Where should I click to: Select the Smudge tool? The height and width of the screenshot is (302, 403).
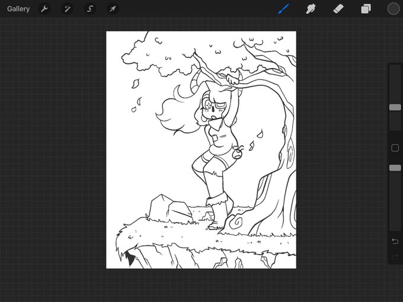(311, 9)
